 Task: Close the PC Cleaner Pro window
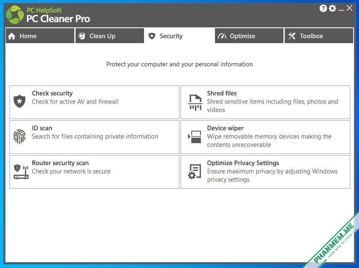349,8
